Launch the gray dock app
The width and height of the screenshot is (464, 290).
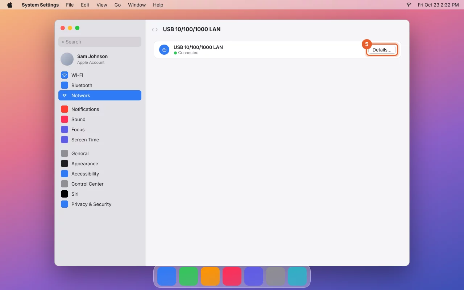pyautogui.click(x=275, y=276)
